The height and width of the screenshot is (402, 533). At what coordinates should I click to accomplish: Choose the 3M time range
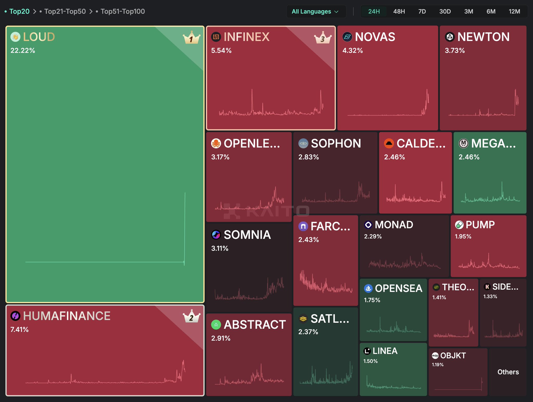point(469,11)
